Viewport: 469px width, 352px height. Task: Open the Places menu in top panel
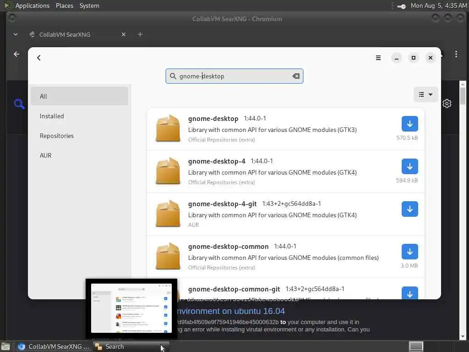[x=64, y=5]
